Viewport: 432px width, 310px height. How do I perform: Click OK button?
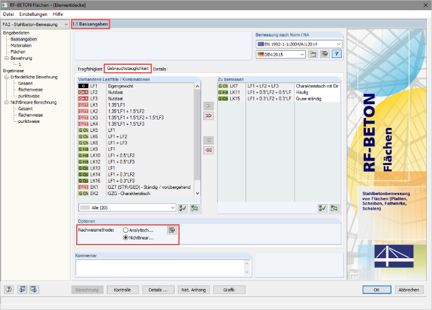[377, 290]
